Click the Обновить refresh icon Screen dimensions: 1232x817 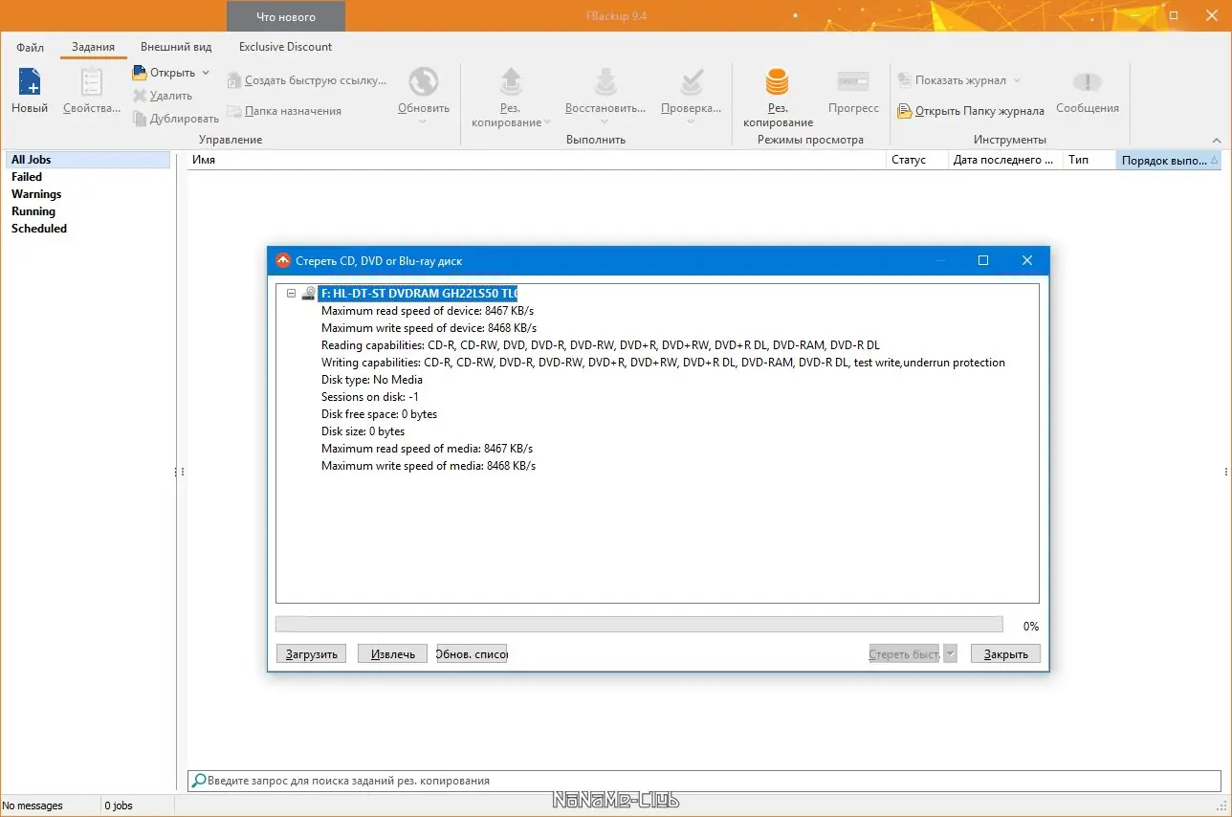[x=424, y=81]
